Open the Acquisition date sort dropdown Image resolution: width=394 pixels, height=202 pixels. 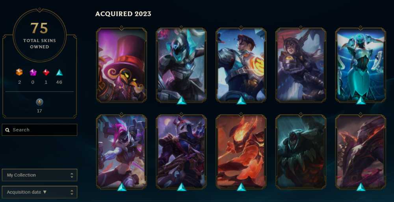pyautogui.click(x=39, y=192)
